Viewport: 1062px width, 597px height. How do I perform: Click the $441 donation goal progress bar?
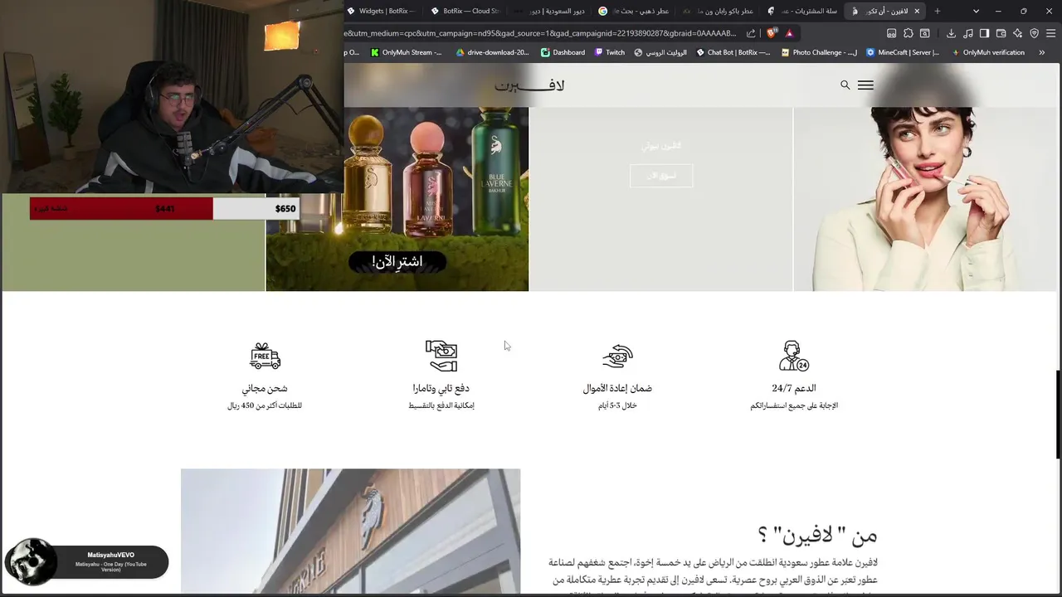click(x=163, y=209)
